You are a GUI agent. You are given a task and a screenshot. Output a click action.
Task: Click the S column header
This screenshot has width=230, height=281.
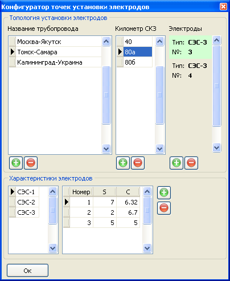[x=105, y=192]
